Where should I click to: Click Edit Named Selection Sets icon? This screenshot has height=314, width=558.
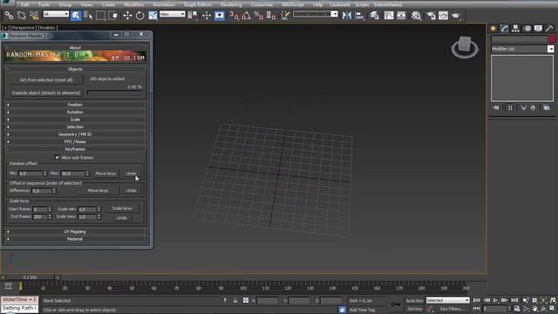pyautogui.click(x=285, y=16)
